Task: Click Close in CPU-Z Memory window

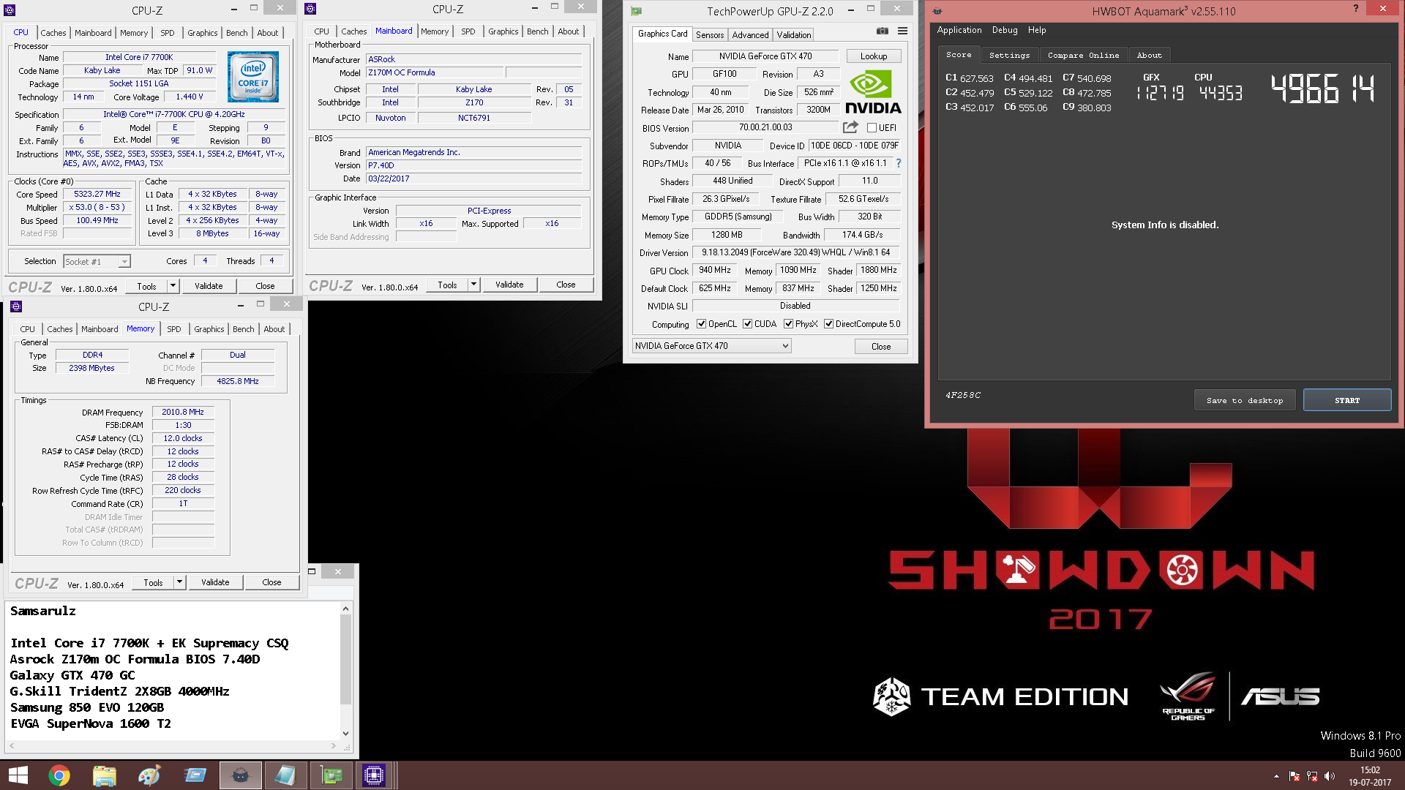Action: (271, 582)
